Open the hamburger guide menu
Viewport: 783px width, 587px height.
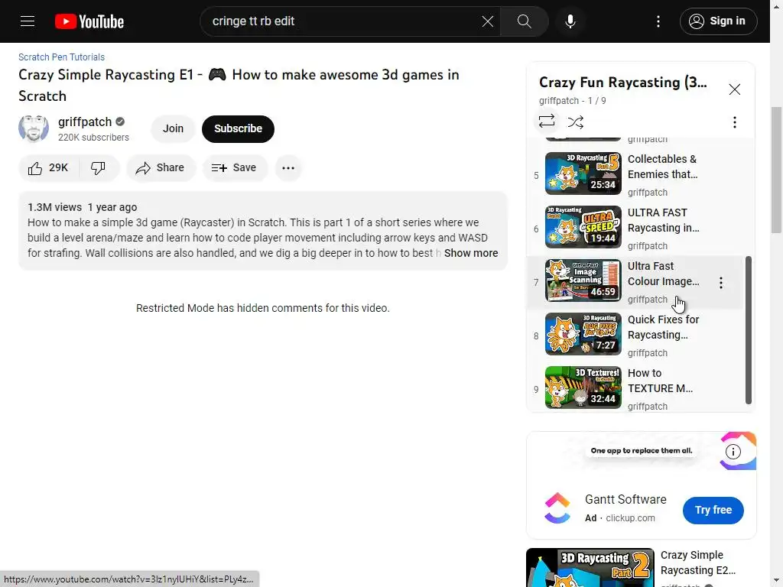[x=28, y=21]
